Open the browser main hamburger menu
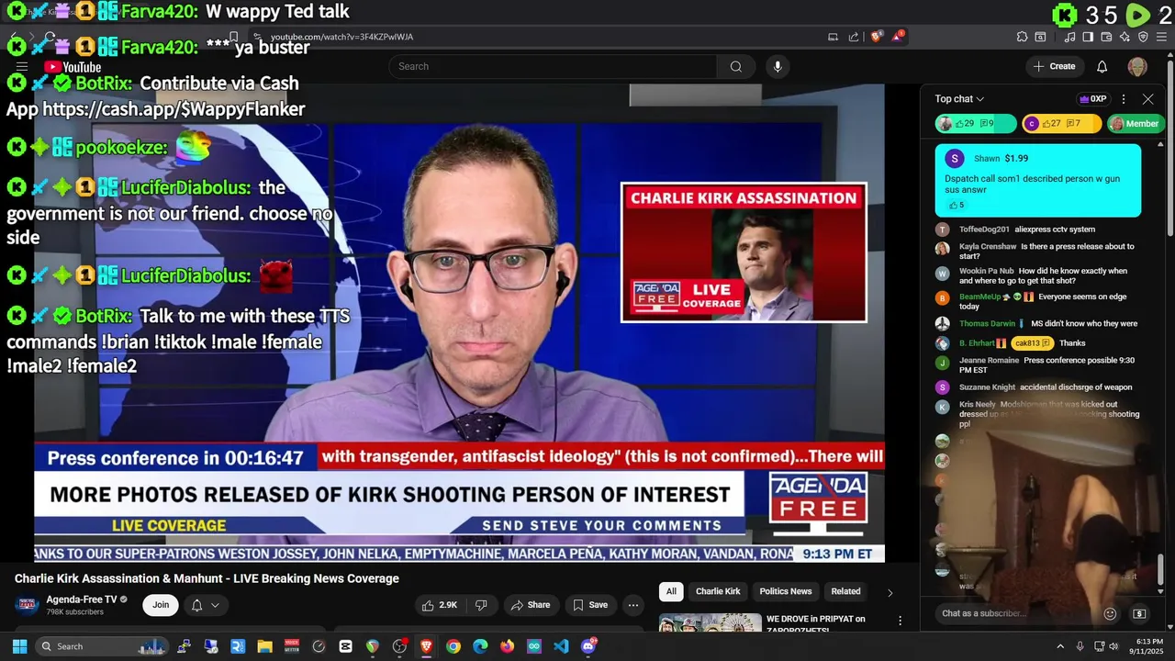This screenshot has width=1175, height=661. coord(1161,37)
